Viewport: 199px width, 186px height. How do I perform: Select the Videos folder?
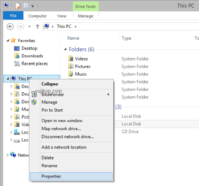point(81,59)
